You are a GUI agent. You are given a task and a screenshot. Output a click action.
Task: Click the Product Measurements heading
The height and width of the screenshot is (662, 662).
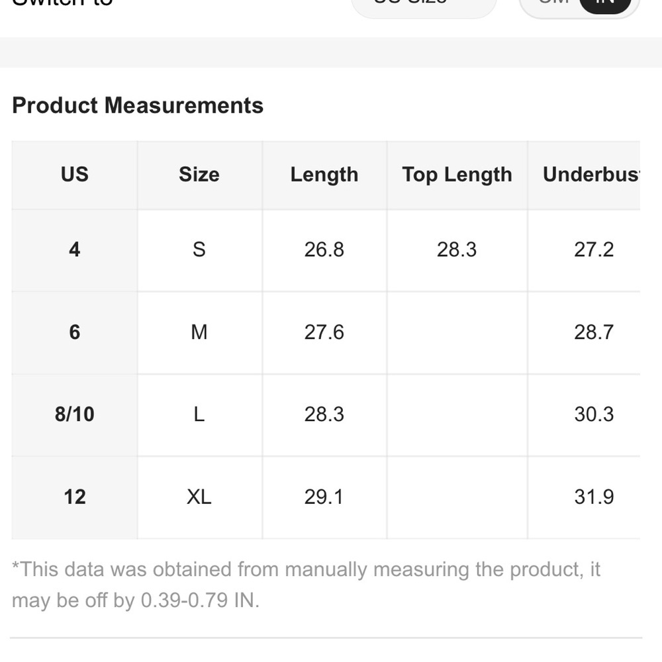pos(138,105)
